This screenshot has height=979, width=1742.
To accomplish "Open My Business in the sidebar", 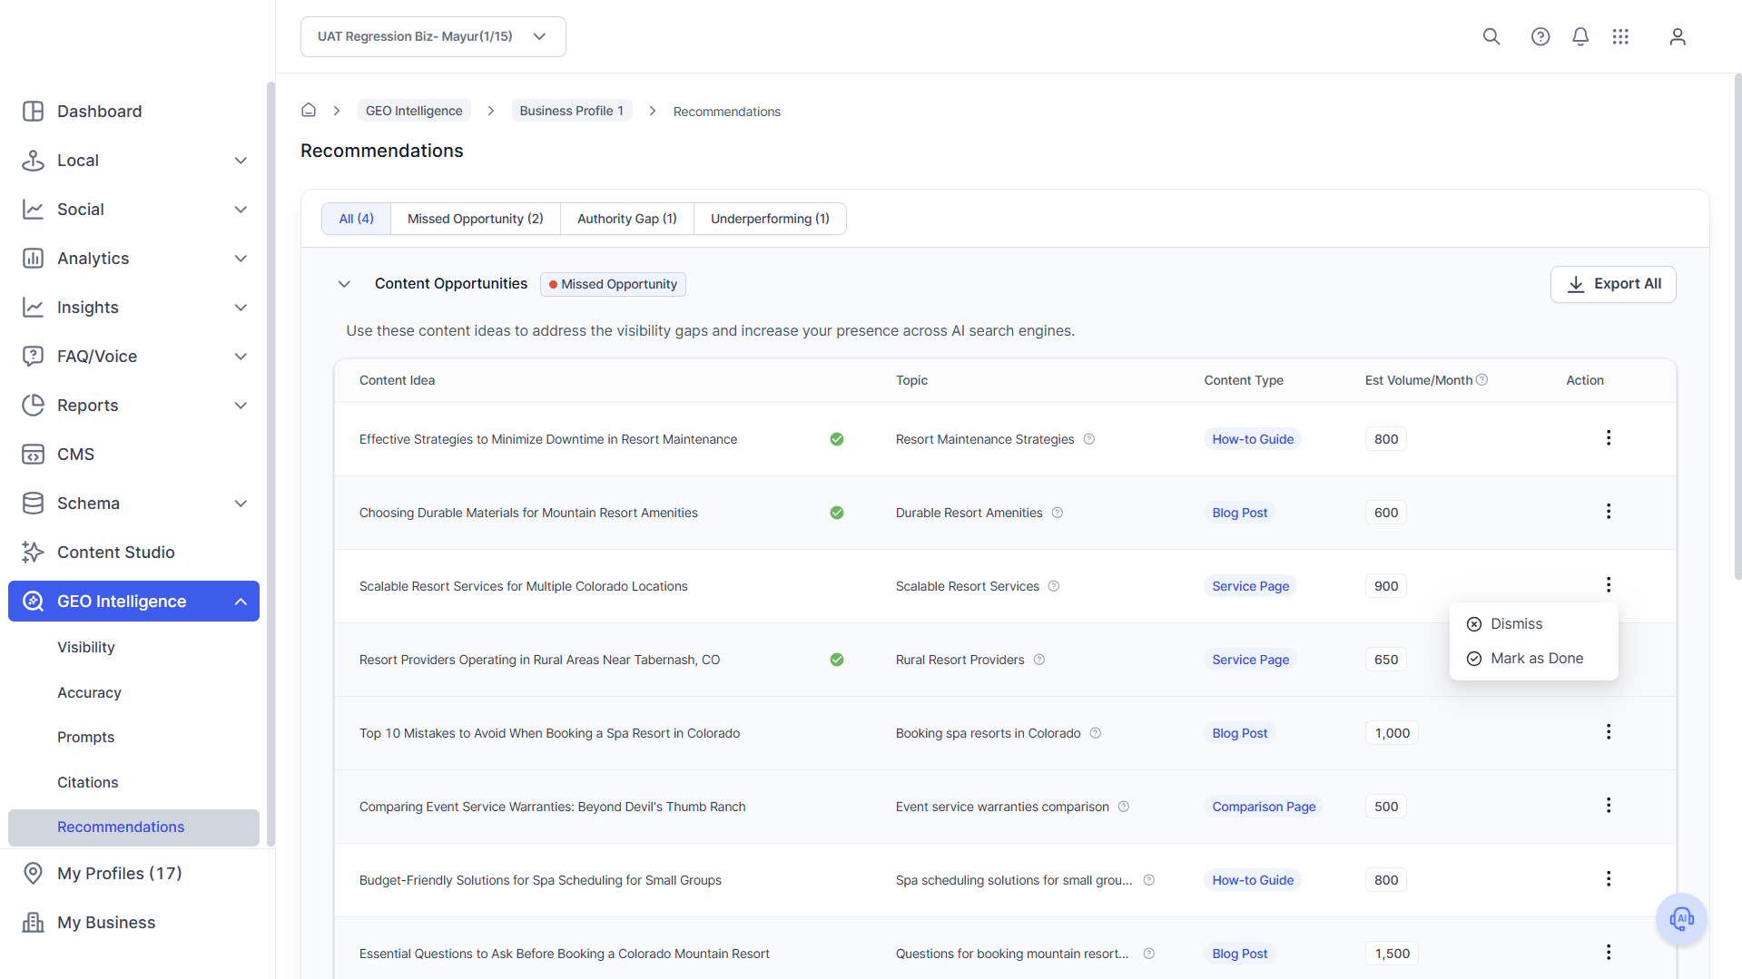I will pos(133,922).
